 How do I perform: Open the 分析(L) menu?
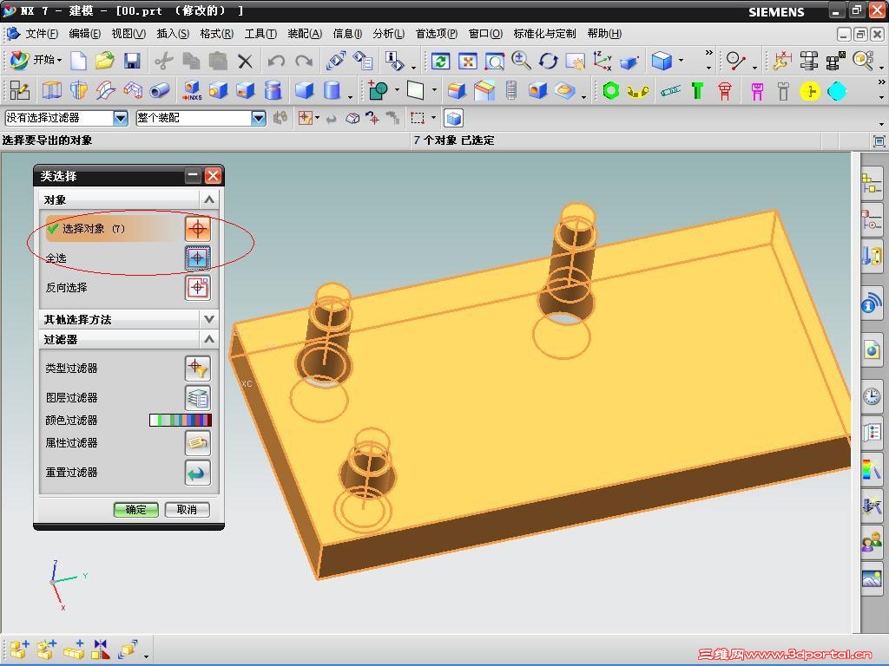388,34
